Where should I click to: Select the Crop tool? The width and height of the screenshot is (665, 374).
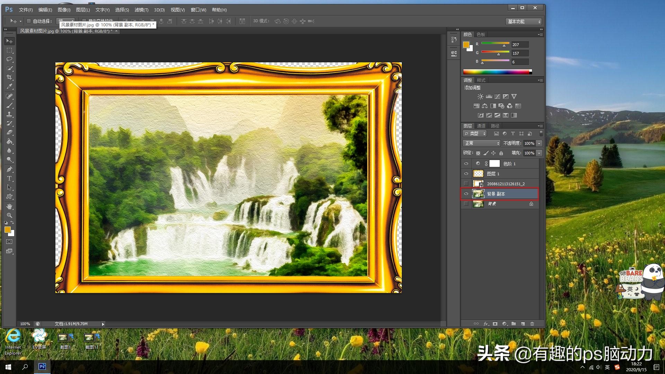[x=9, y=77]
